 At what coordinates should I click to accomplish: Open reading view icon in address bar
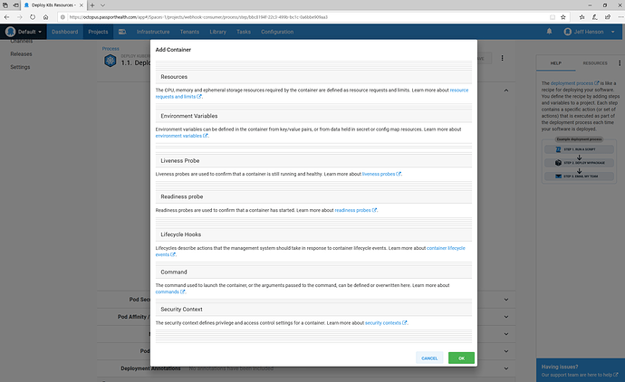pyautogui.click(x=553, y=17)
